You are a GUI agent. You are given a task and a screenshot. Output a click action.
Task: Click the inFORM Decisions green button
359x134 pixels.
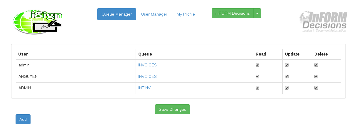coord(232,13)
